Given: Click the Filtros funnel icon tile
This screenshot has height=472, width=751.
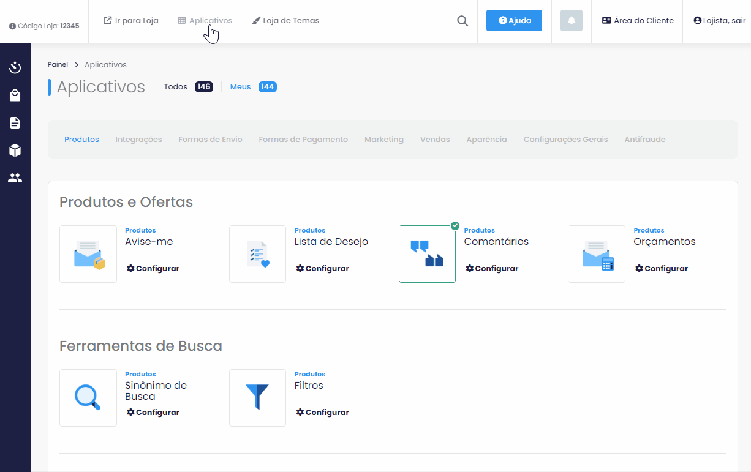Looking at the screenshot, I should [257, 398].
